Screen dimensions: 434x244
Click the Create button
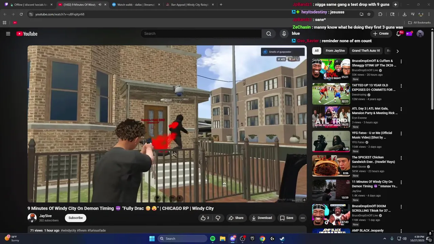[x=381, y=34]
